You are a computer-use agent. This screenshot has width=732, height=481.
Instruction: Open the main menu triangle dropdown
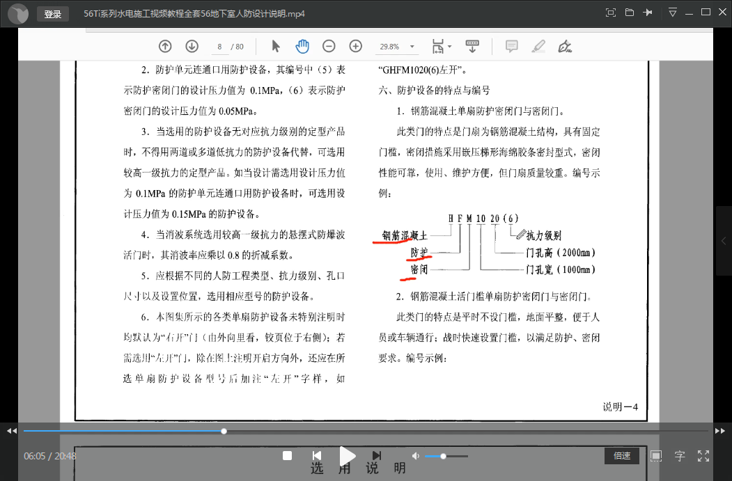tap(672, 13)
